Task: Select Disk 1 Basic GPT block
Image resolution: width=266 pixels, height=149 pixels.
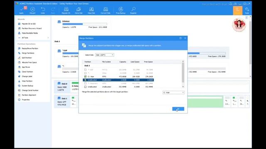Action: coord(62,101)
